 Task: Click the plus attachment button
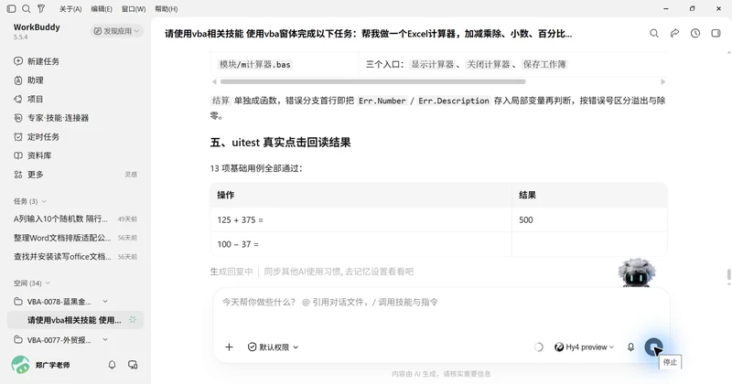[x=230, y=347]
